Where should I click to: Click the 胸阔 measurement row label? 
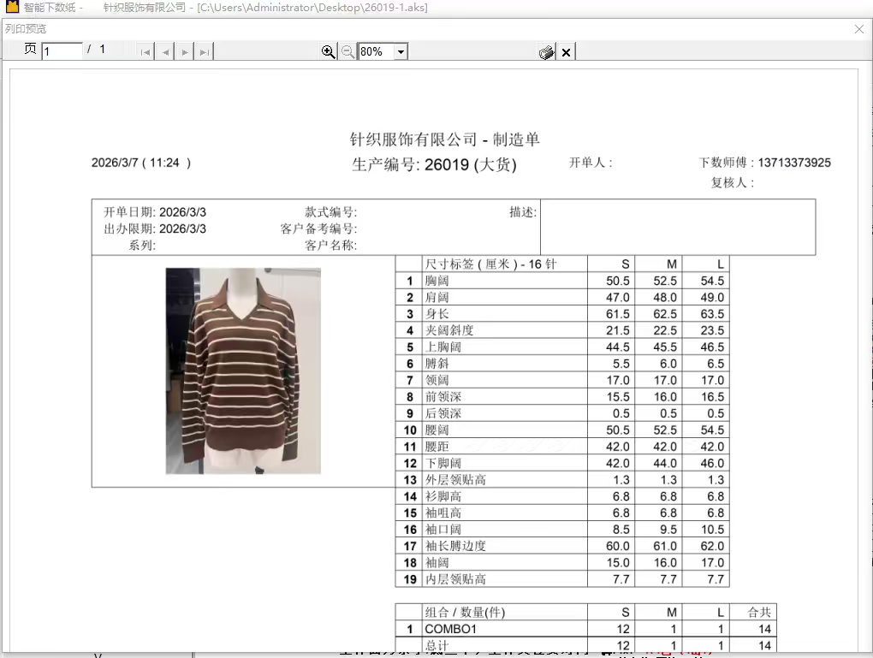(x=437, y=281)
